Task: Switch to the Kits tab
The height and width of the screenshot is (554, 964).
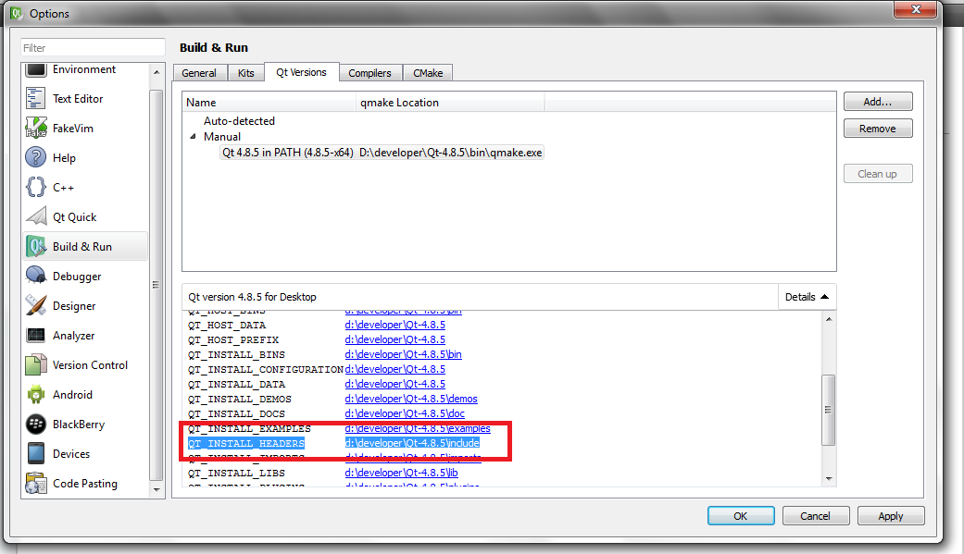Action: (x=245, y=73)
